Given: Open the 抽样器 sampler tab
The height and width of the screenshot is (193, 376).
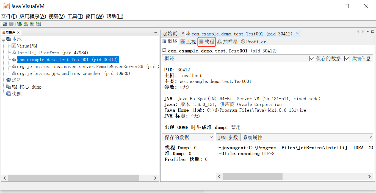Looking at the screenshot, I should coord(227,41).
